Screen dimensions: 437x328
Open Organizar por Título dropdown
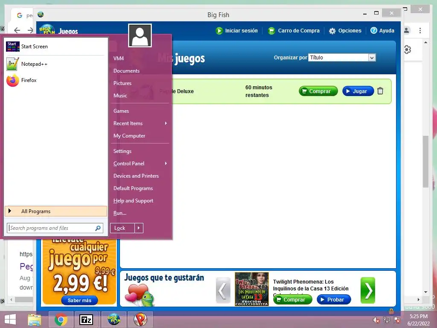[x=342, y=58]
